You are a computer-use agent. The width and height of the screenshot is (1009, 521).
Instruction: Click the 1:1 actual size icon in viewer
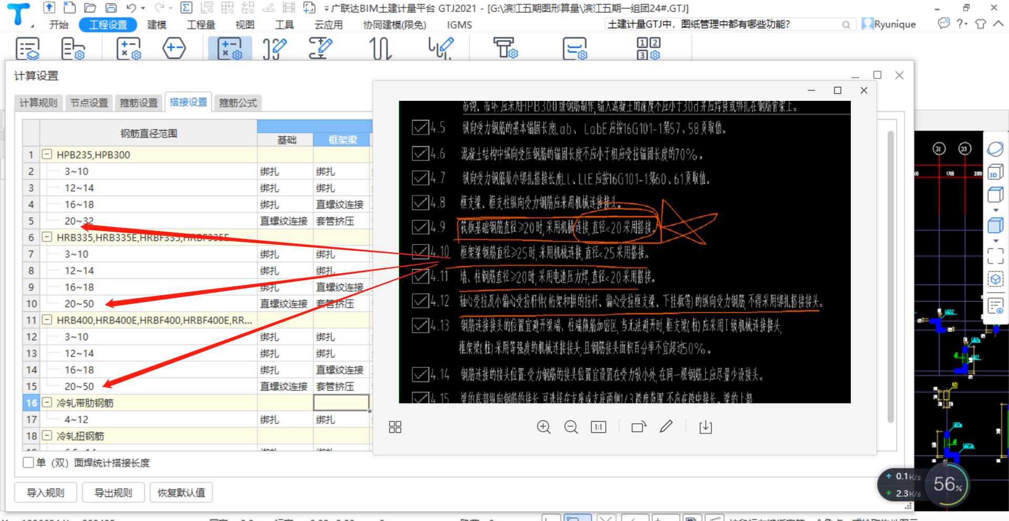599,427
